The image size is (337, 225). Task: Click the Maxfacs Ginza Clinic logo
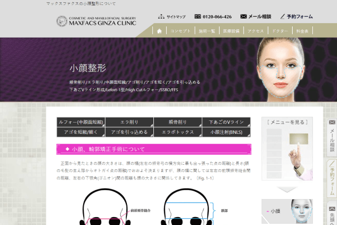(96, 21)
